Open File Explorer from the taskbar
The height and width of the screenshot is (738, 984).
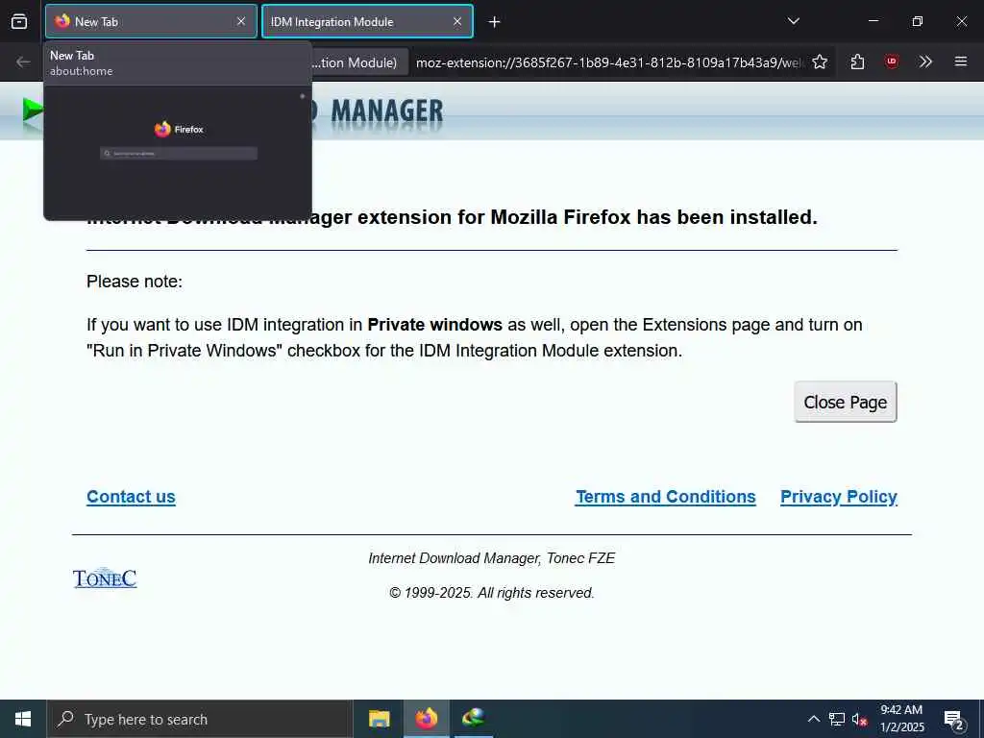point(379,719)
